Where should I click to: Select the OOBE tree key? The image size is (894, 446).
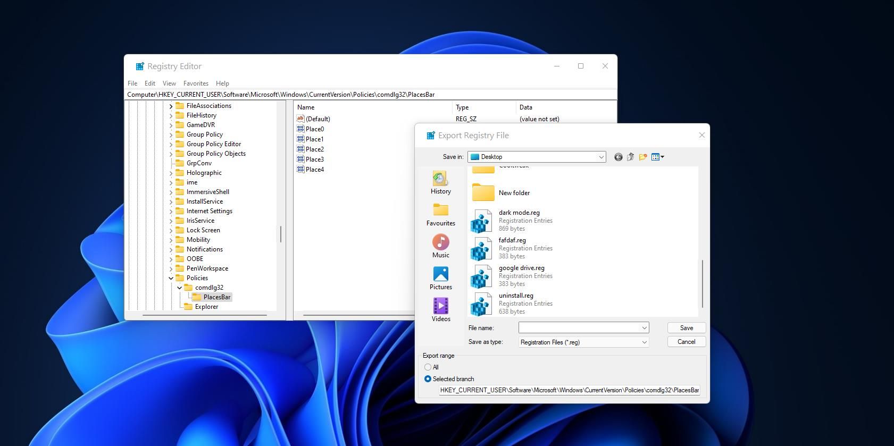click(x=195, y=259)
